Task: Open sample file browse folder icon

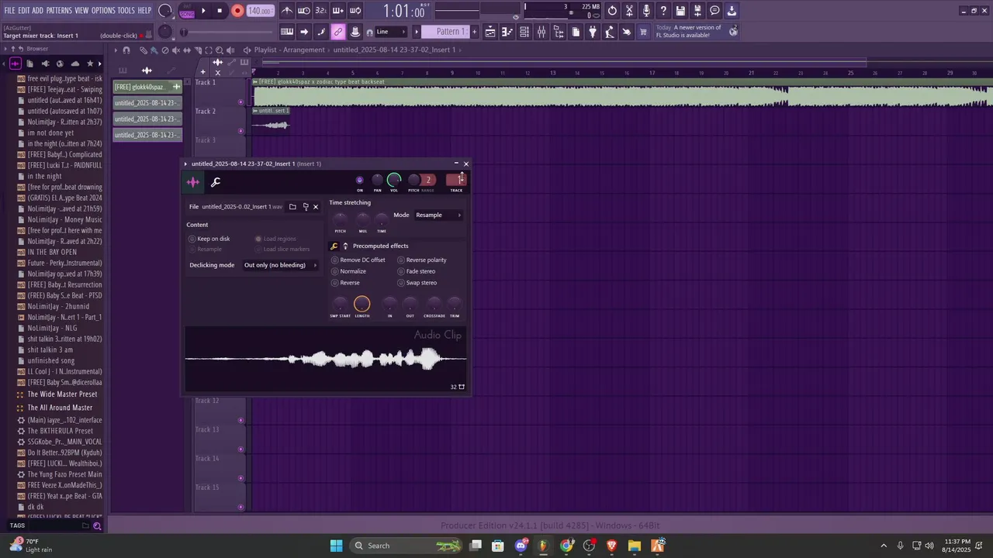Action: click(292, 207)
